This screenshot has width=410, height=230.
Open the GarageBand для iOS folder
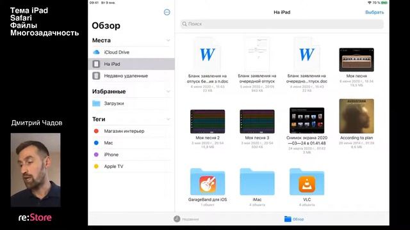coord(208,181)
